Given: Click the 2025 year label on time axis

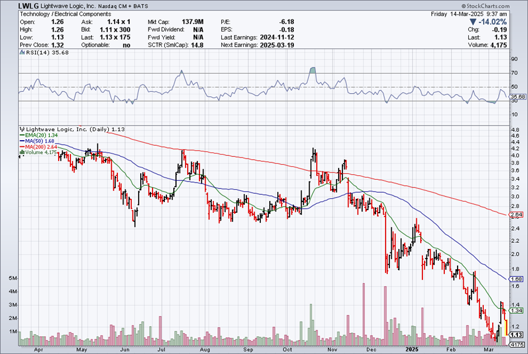Looking at the screenshot, I should [412, 350].
